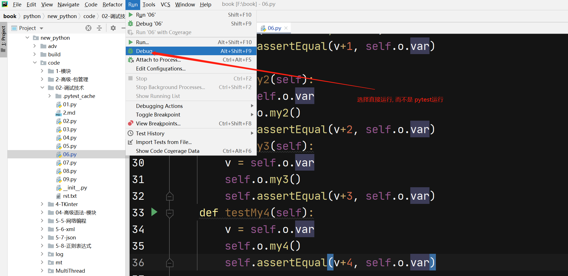
Task: Open the Project view dropdown
Action: click(41, 28)
